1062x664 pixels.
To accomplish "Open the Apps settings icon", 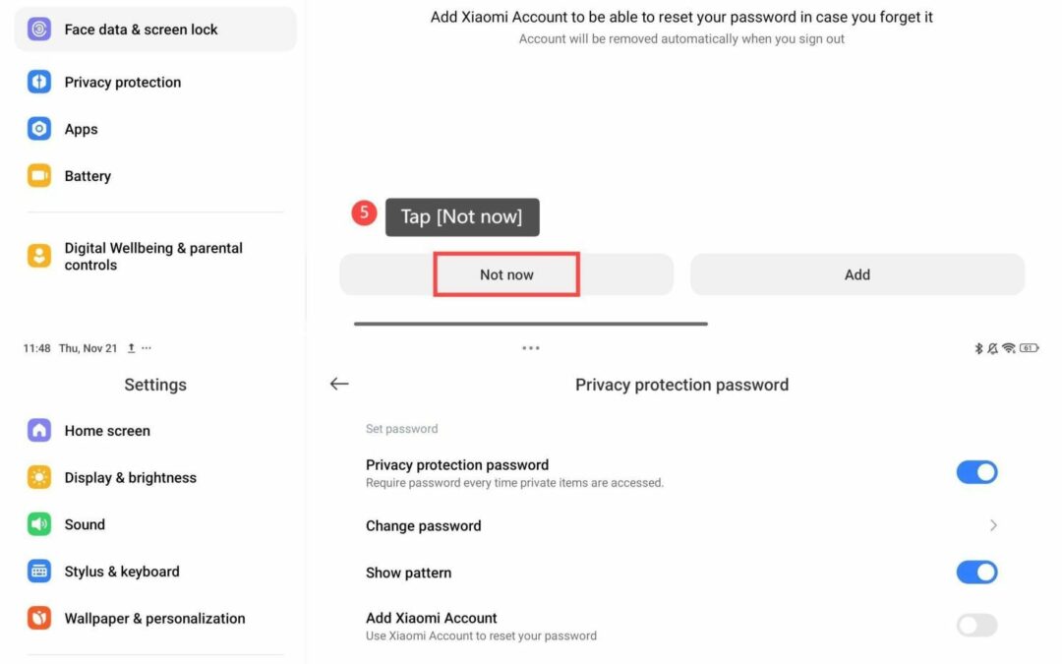I will pyautogui.click(x=38, y=129).
